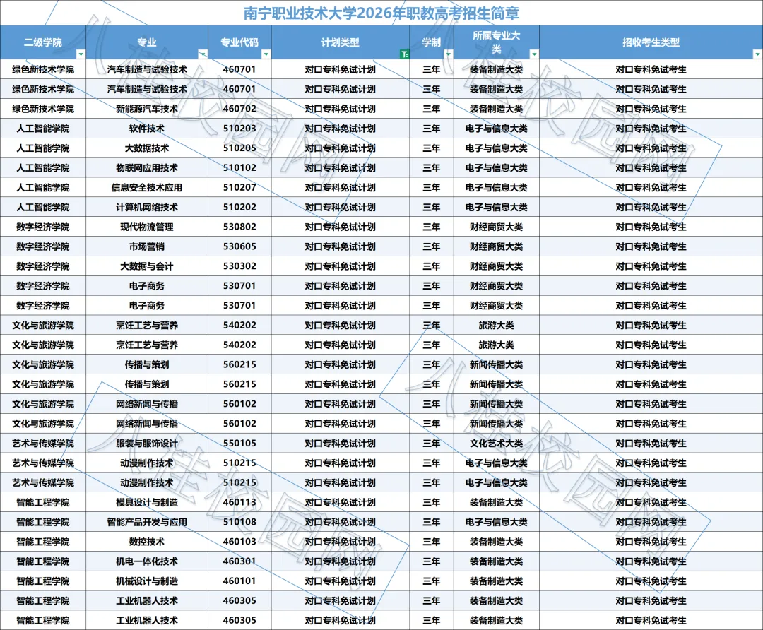
Task: Click the 学制 header cell
Action: (x=432, y=42)
